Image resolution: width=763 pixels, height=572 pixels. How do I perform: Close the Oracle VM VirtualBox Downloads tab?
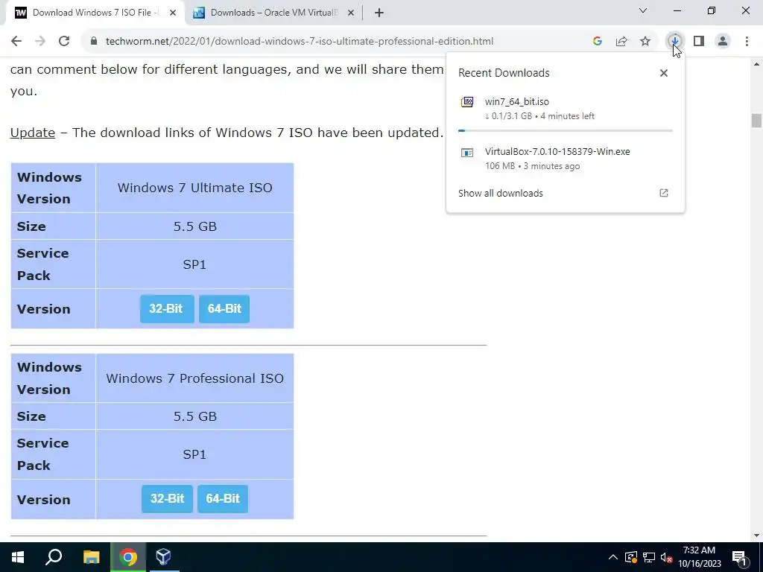click(351, 13)
